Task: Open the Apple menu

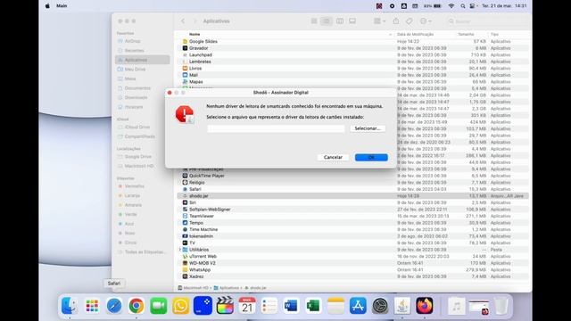Action: pyautogui.click(x=47, y=6)
